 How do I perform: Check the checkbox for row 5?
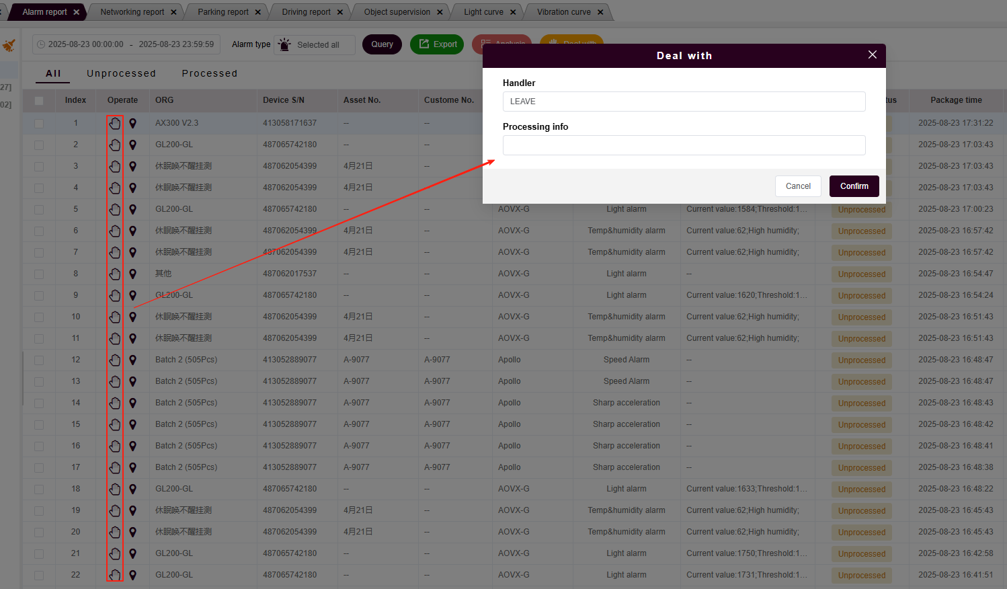(39, 209)
